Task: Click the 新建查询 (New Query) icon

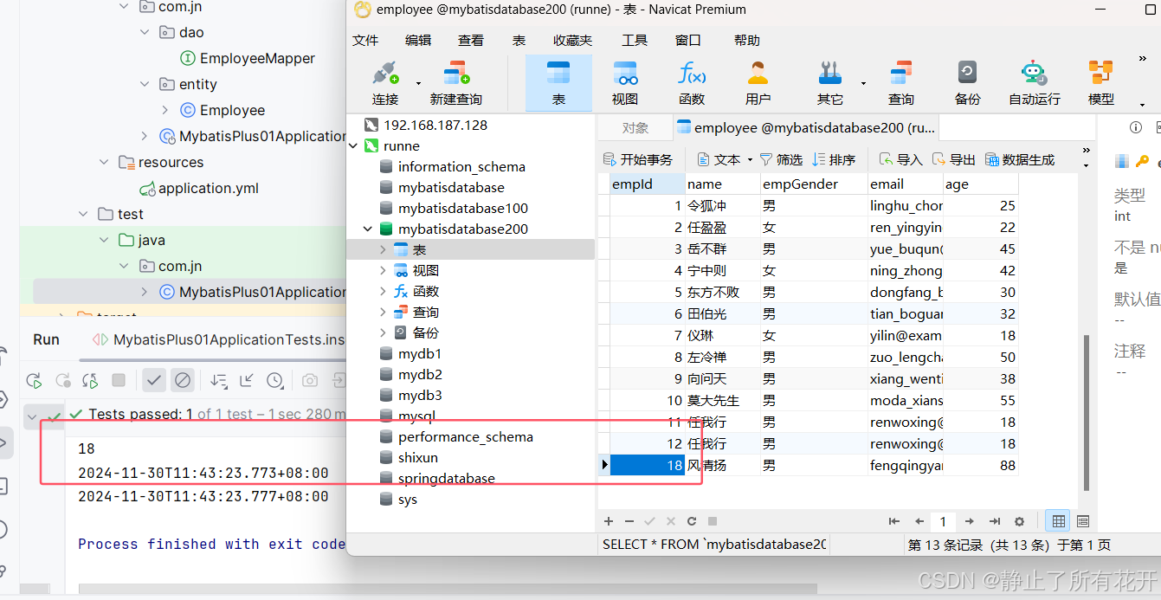Action: (455, 83)
